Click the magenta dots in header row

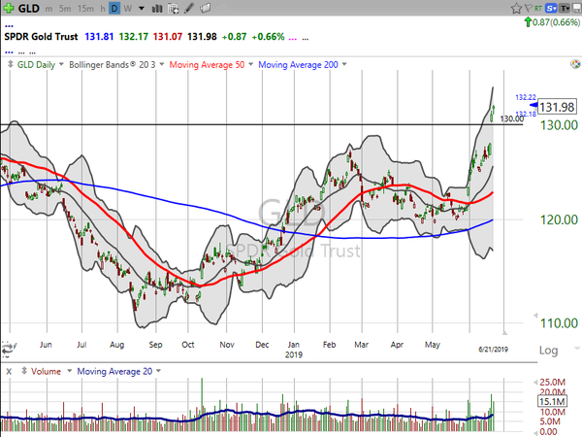coord(293,38)
